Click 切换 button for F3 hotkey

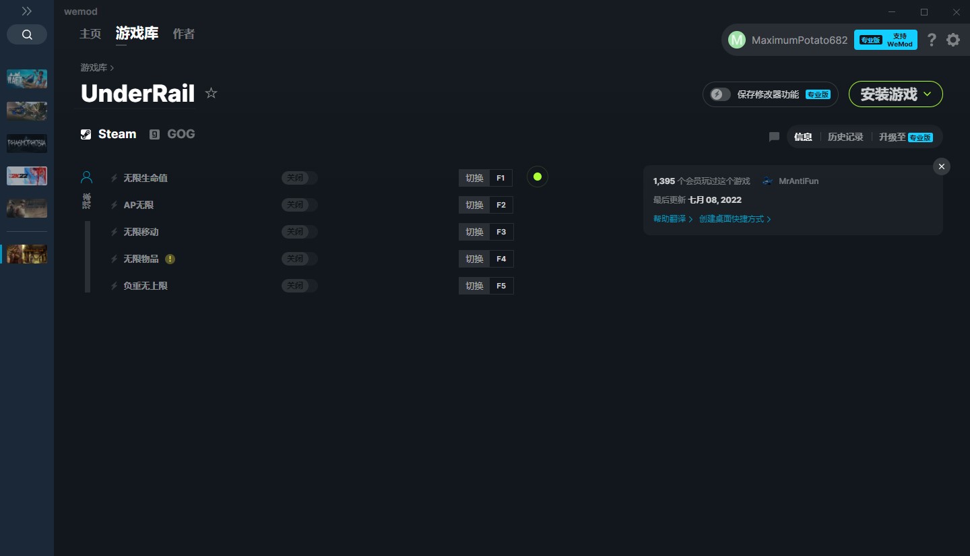[474, 232]
